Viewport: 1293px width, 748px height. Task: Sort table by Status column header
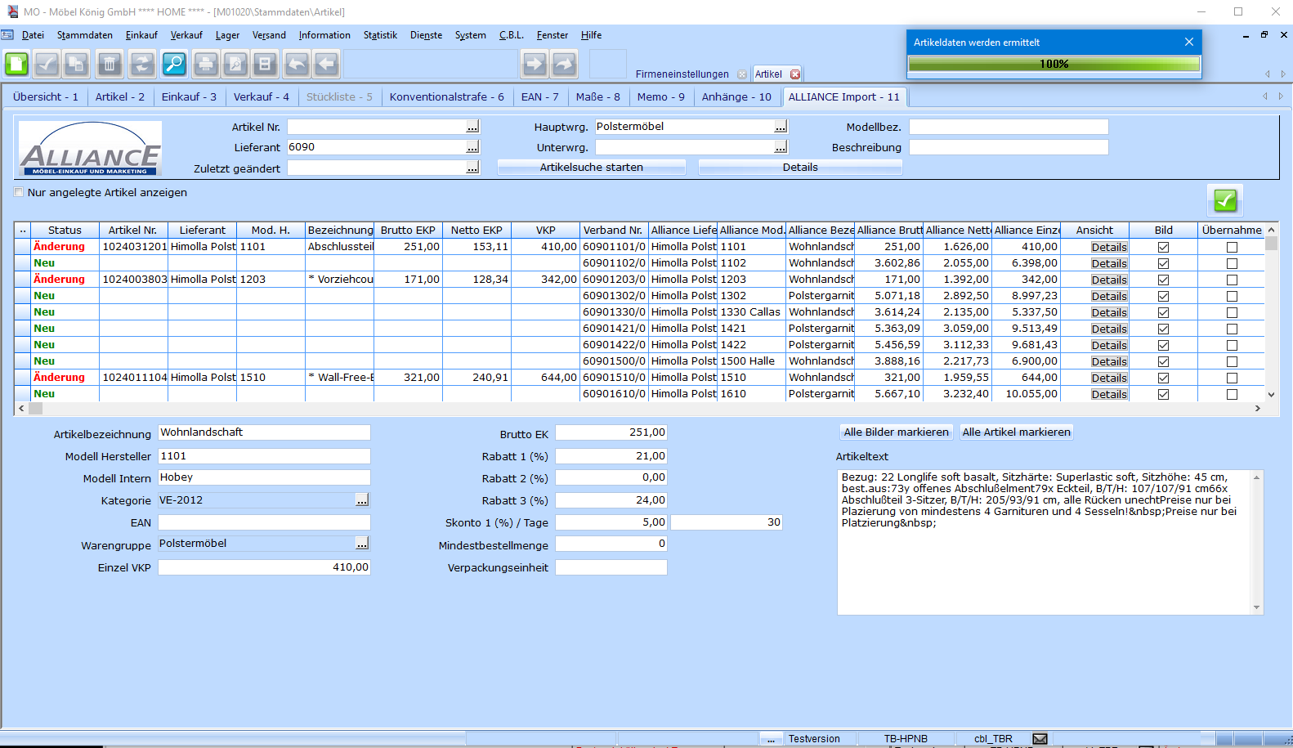coord(65,231)
